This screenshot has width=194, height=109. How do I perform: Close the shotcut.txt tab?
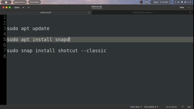pyautogui.click(x=89, y=12)
